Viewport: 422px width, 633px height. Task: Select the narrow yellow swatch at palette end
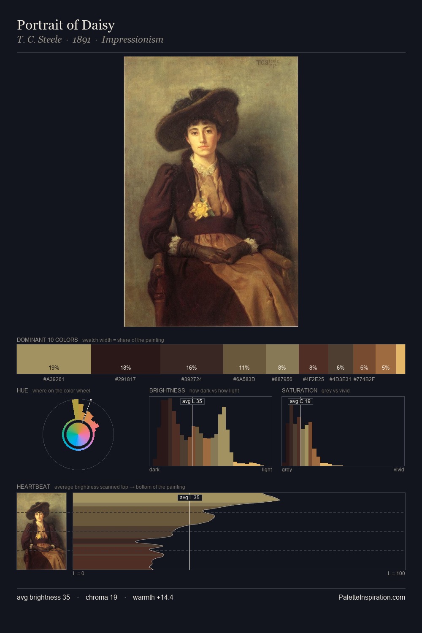(x=400, y=359)
